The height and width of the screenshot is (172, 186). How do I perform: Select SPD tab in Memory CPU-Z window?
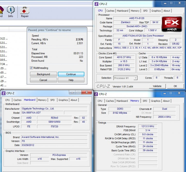tap(145, 101)
